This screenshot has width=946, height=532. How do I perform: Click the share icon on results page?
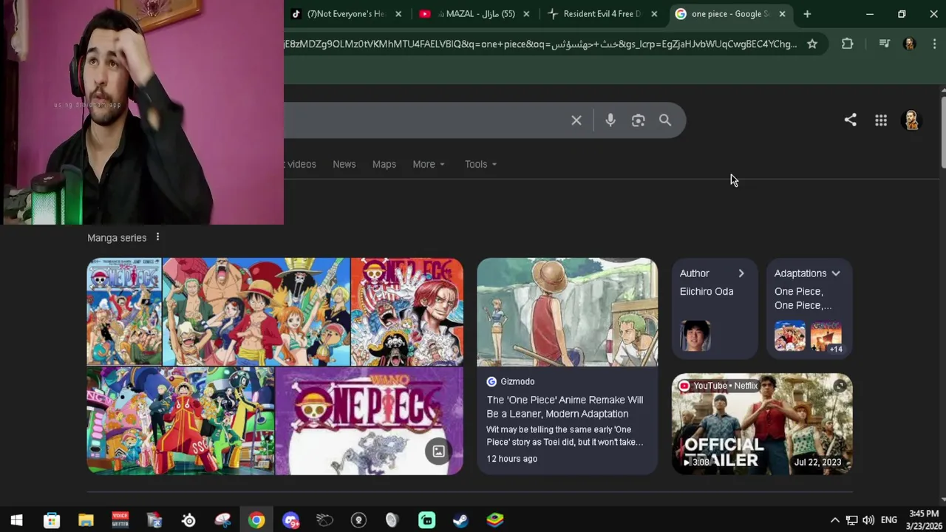point(851,120)
